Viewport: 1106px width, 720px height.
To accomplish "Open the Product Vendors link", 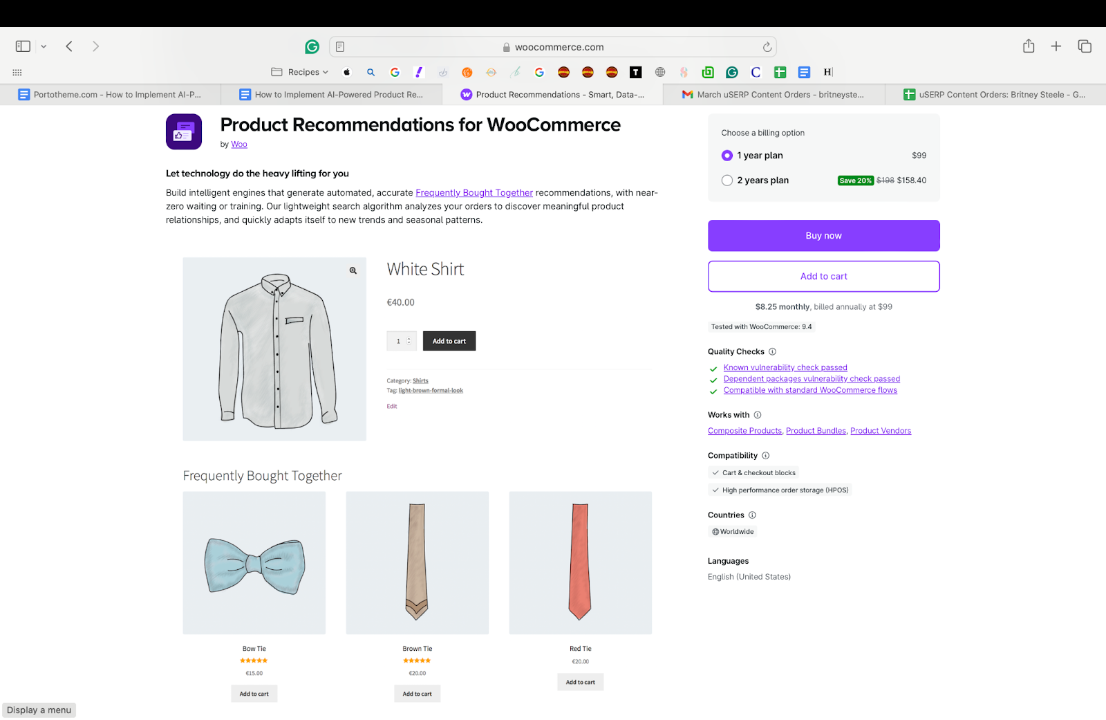I will (881, 431).
